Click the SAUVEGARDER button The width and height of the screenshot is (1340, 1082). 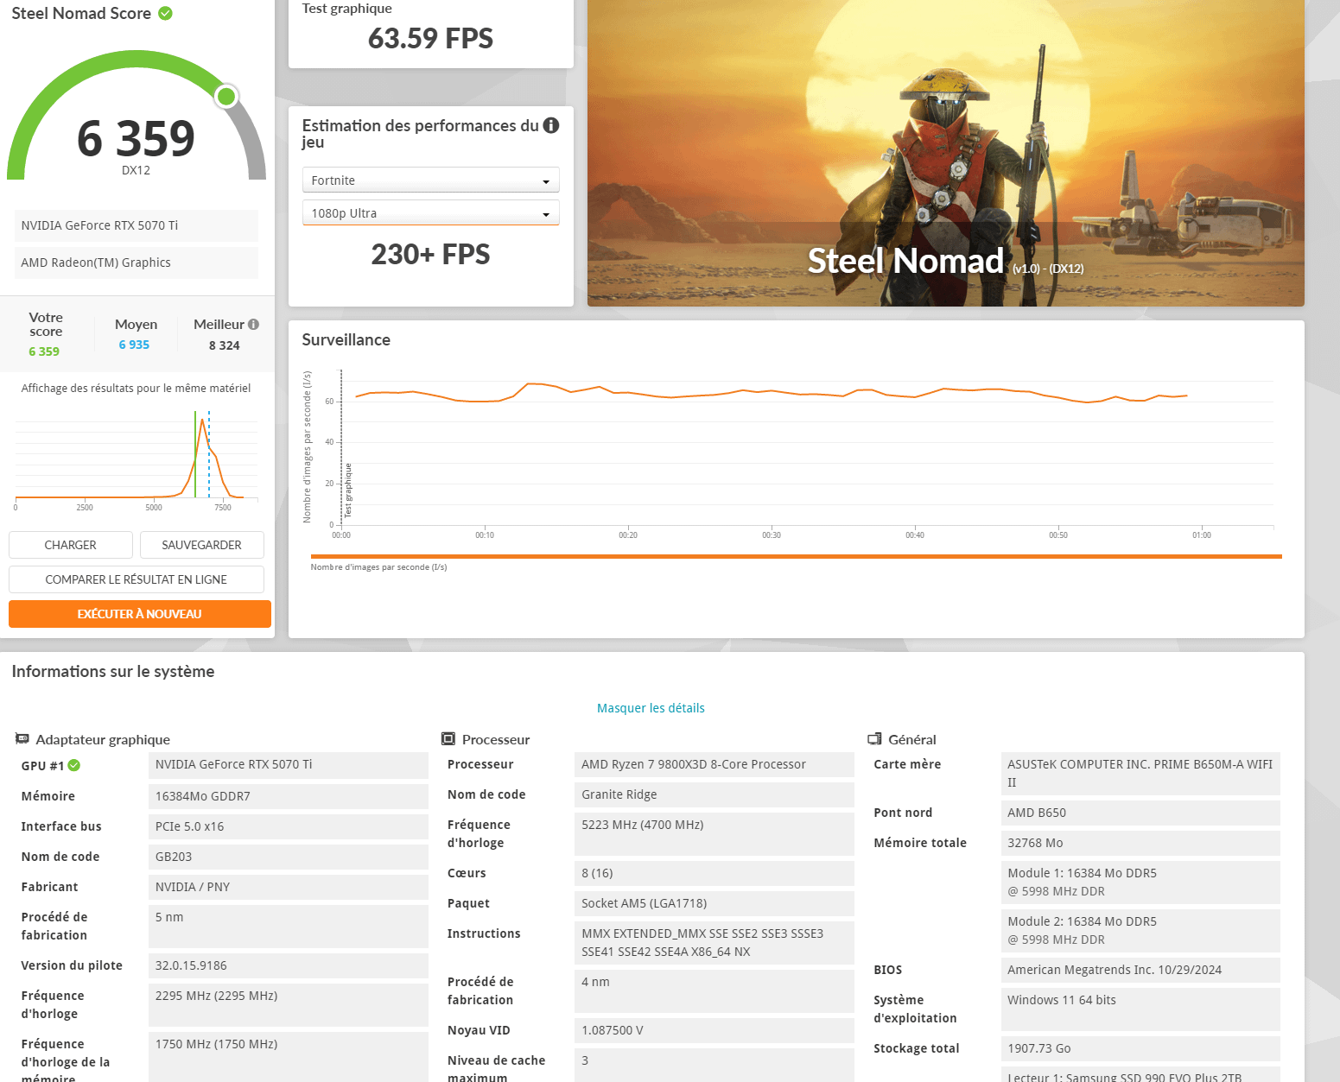[x=201, y=545]
